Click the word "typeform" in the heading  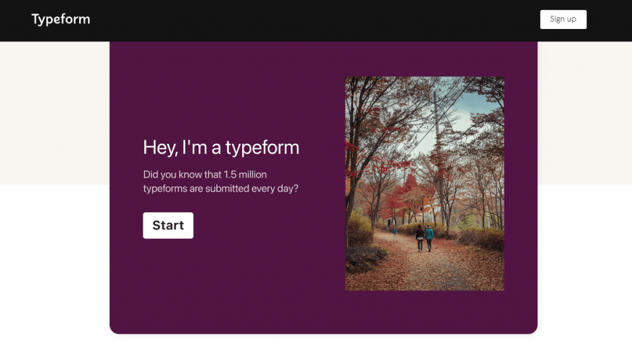coord(262,148)
